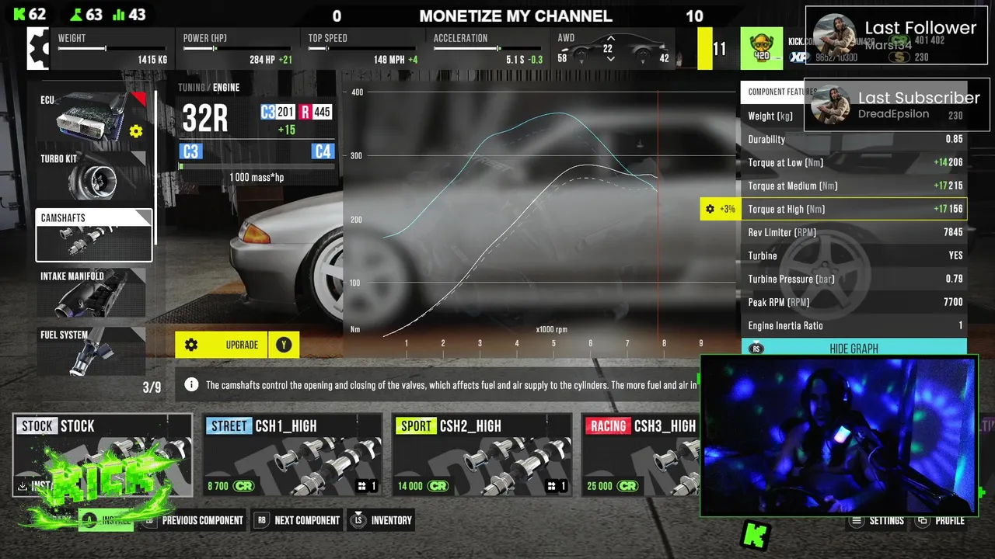The height and width of the screenshot is (559, 995).
Task: Click the C4 class progress marker
Action: (323, 151)
